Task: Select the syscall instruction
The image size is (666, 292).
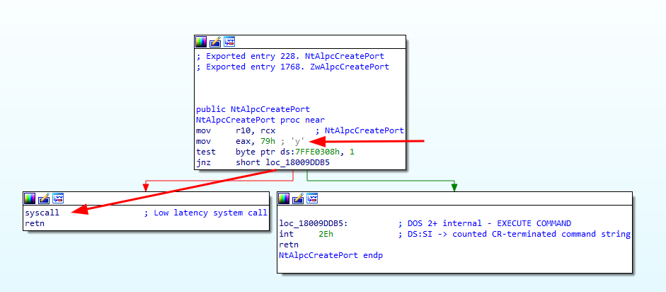Action: point(42,213)
